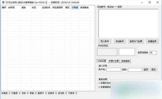
Task: Click the 进房间 status bar entry
Action: 52,93
